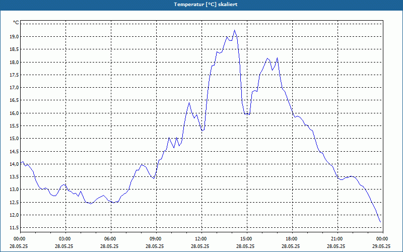Image resolution: width=403 pixels, height=252 pixels.
Task: Select the 18,0 y-axis label
Action: [15, 62]
